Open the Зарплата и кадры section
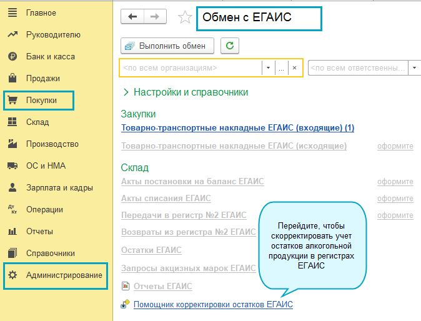The height and width of the screenshot is (321, 421). pos(59,187)
